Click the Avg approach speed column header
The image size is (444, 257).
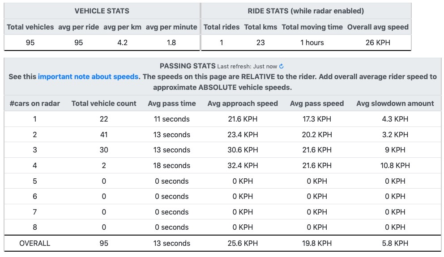click(243, 104)
